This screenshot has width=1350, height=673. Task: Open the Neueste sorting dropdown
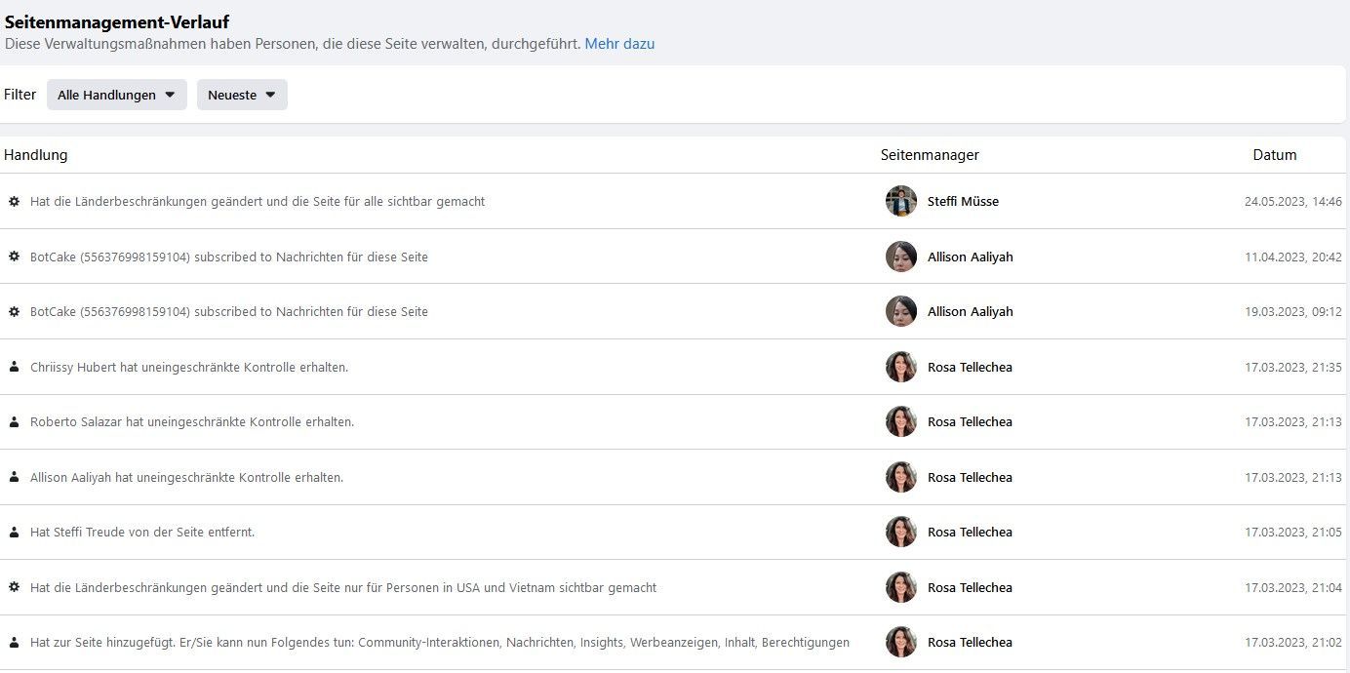pos(241,95)
